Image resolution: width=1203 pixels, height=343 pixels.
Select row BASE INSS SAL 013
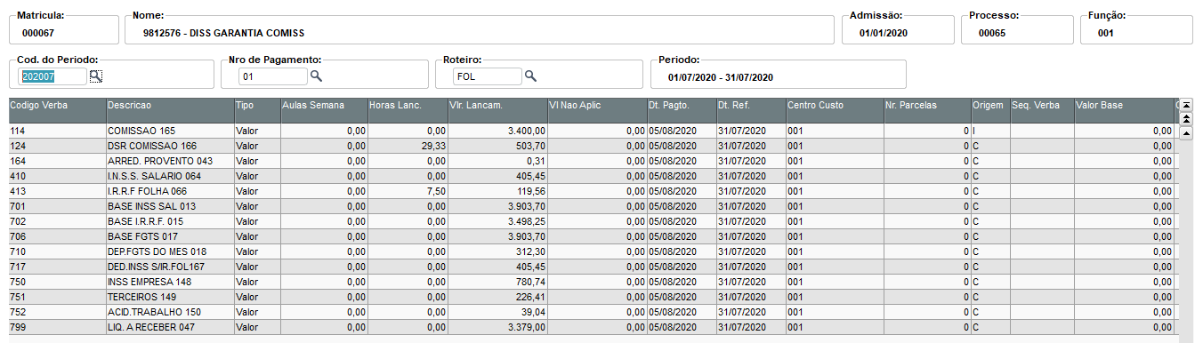593,206
